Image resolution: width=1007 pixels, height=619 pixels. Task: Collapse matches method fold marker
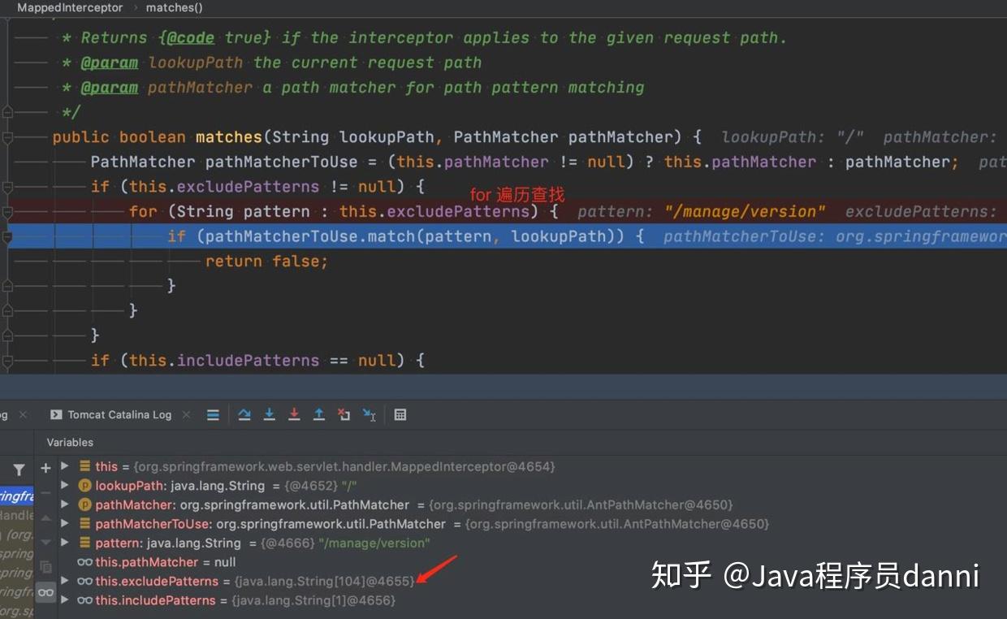tap(7, 137)
